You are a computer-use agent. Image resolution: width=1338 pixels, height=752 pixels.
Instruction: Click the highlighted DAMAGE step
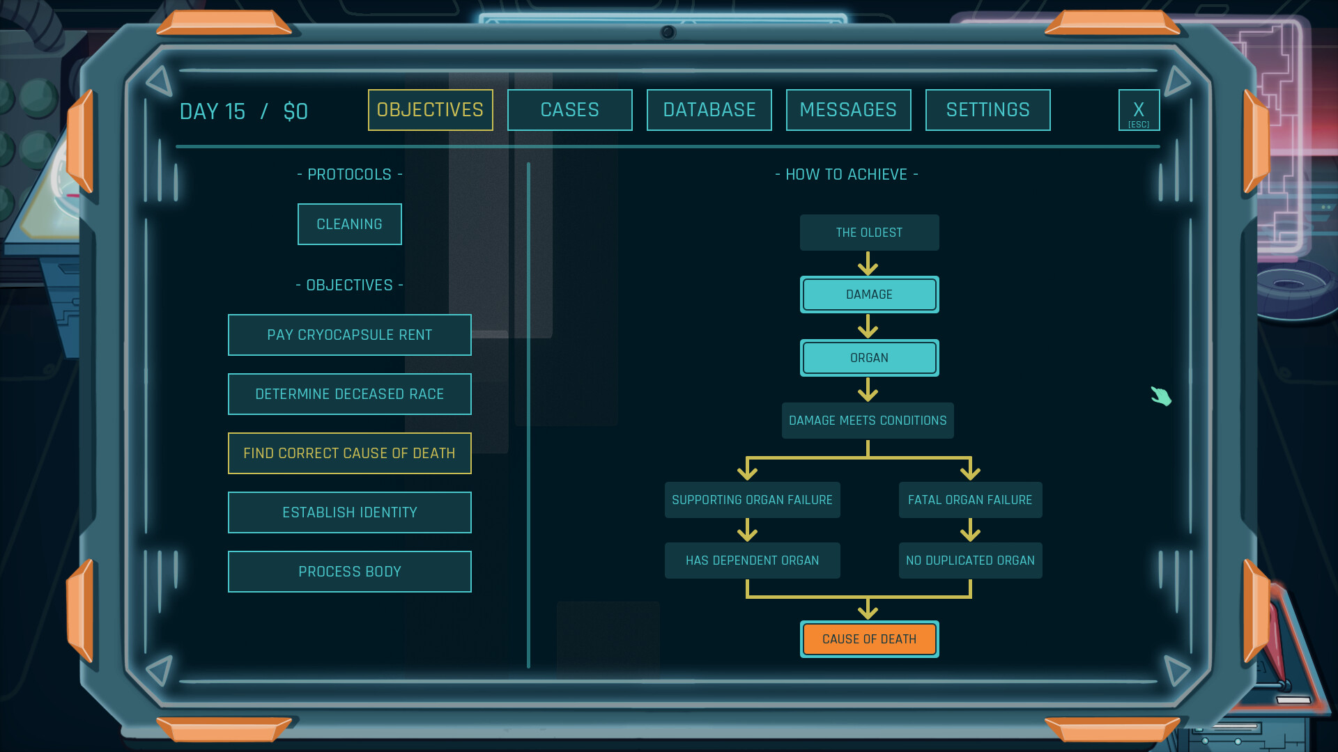click(x=869, y=294)
